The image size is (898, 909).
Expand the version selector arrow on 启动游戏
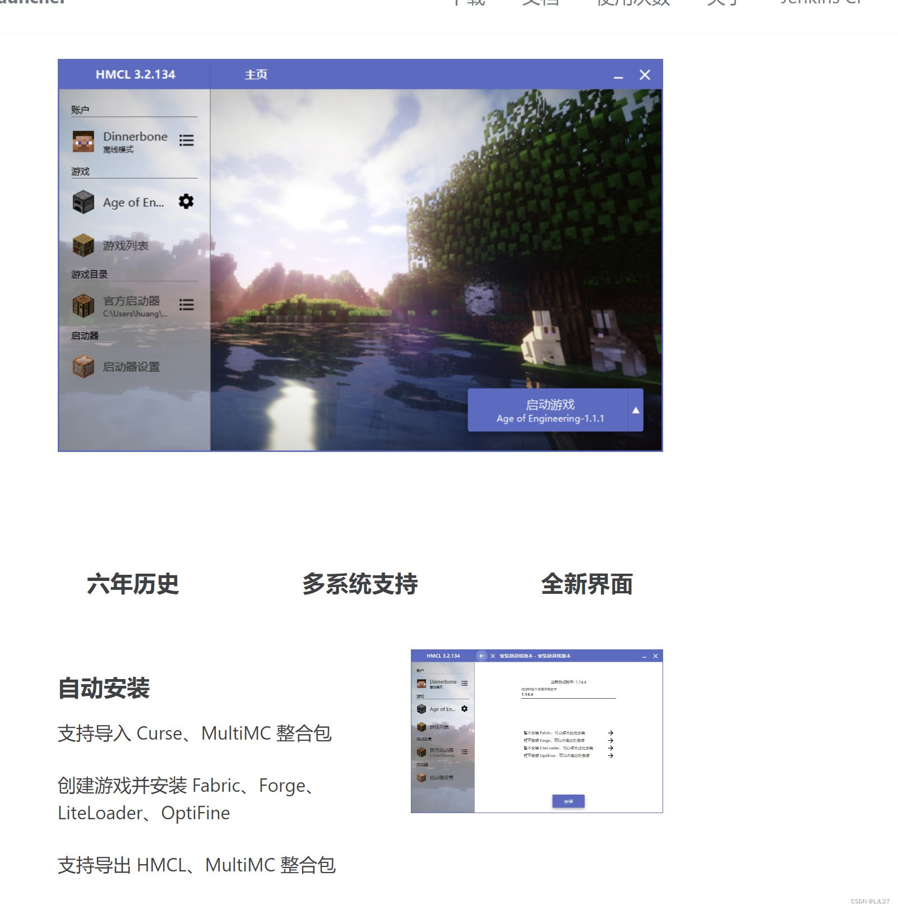(x=635, y=410)
